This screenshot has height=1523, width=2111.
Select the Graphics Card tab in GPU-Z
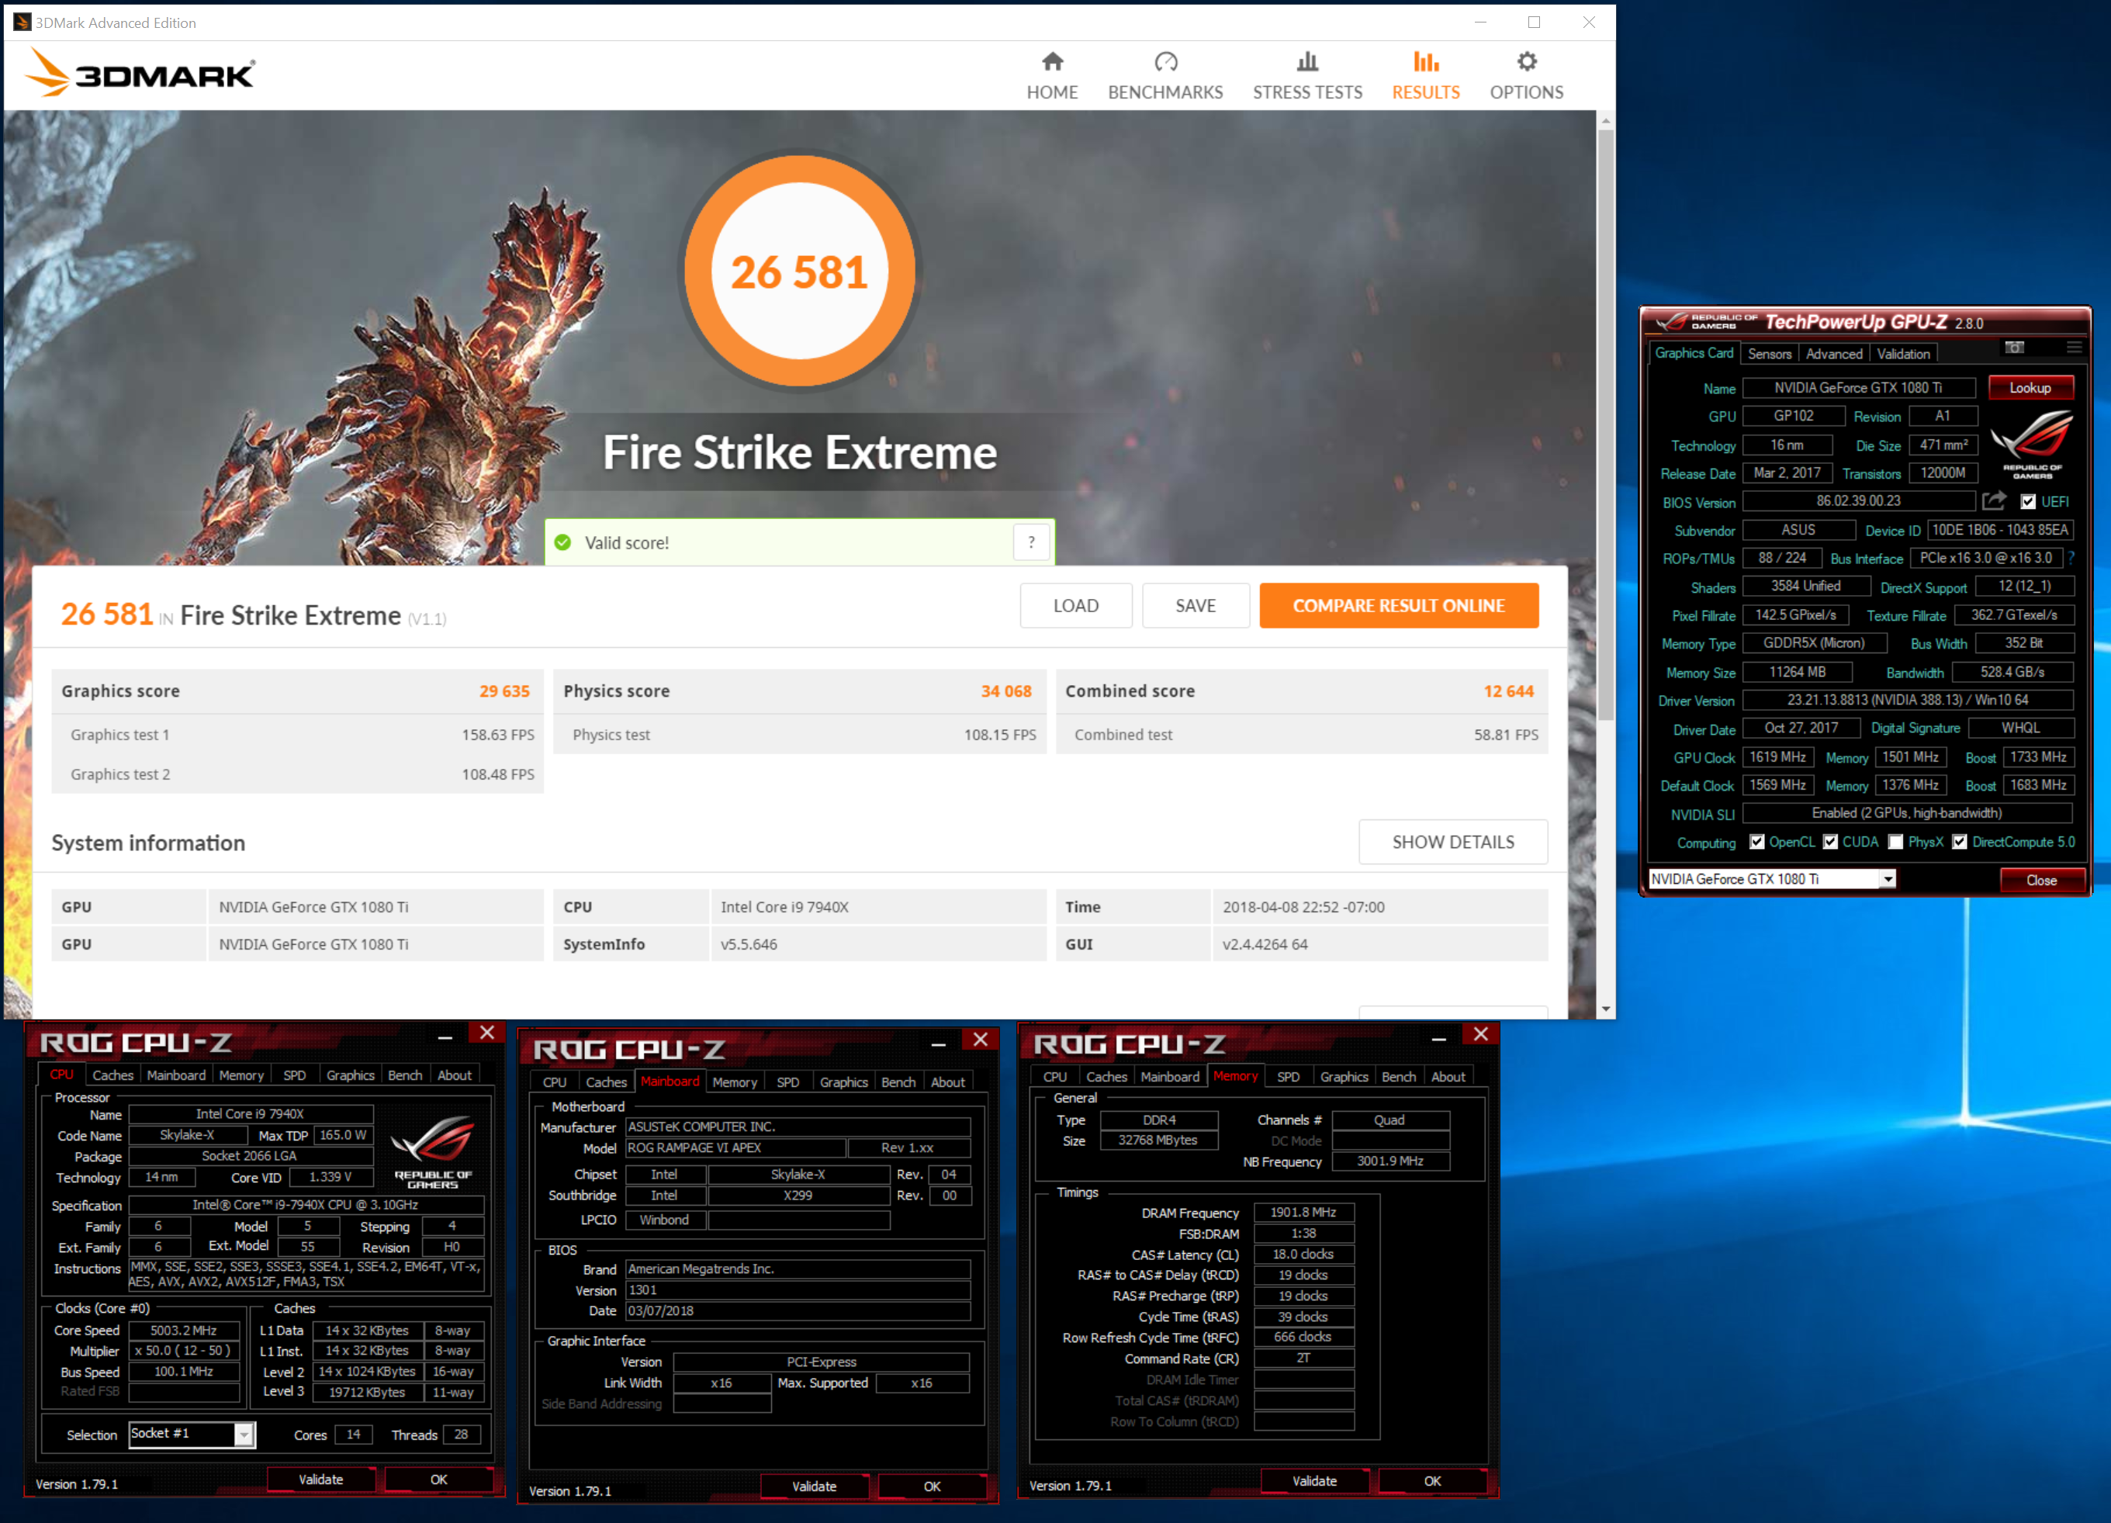tap(1693, 353)
